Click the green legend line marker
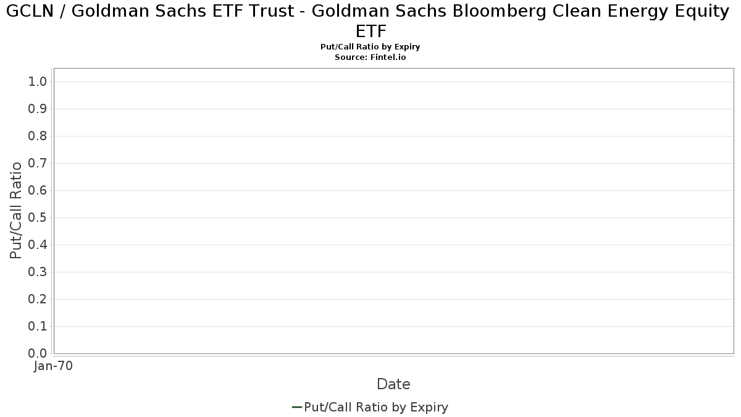This screenshot has width=741, height=417. click(296, 407)
